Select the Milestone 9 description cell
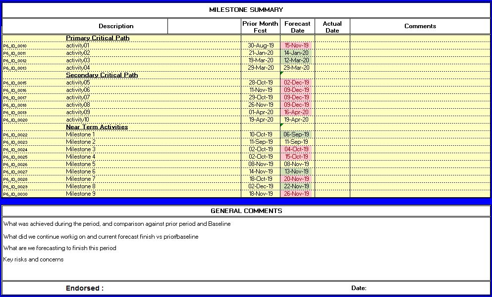Screen dimensions: 492x297 point(81,193)
